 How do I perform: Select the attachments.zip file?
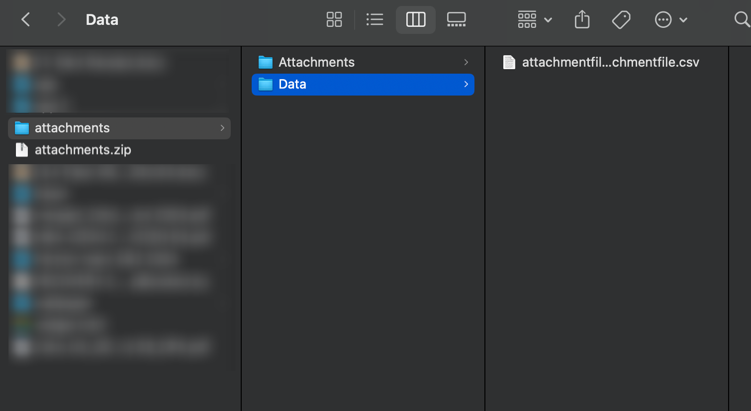tap(83, 150)
